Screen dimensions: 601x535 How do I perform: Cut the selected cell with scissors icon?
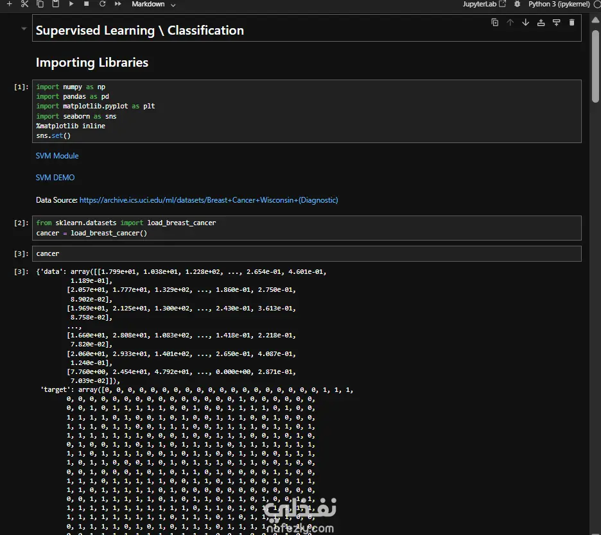pos(25,4)
